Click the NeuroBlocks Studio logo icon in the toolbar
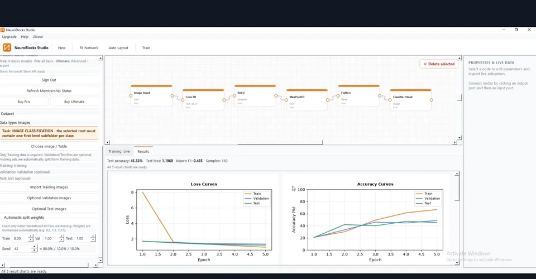Image resolution: width=536 pixels, height=279 pixels. [7, 47]
